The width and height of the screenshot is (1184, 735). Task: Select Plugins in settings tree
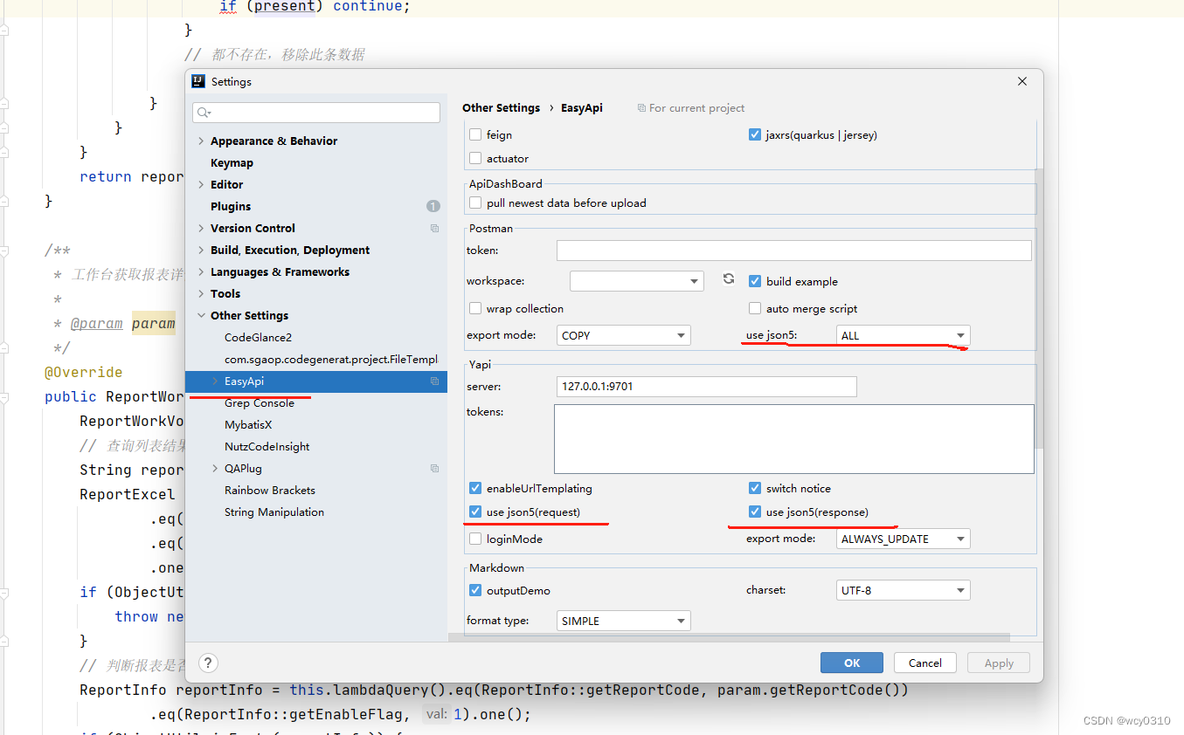[x=231, y=207]
